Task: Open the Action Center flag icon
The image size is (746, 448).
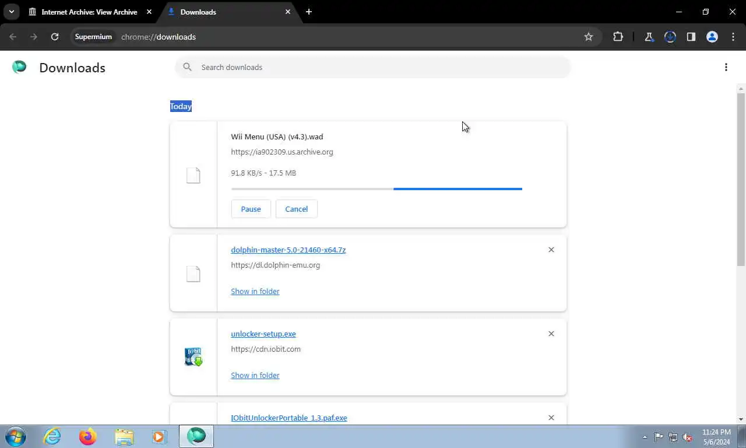Action: [659, 436]
